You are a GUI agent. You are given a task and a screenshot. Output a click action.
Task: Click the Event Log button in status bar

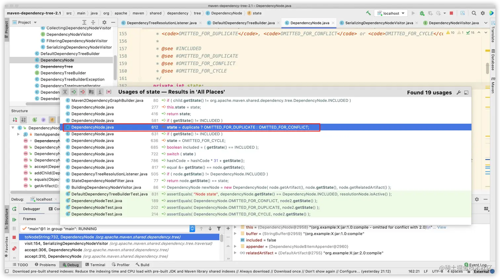(475, 265)
